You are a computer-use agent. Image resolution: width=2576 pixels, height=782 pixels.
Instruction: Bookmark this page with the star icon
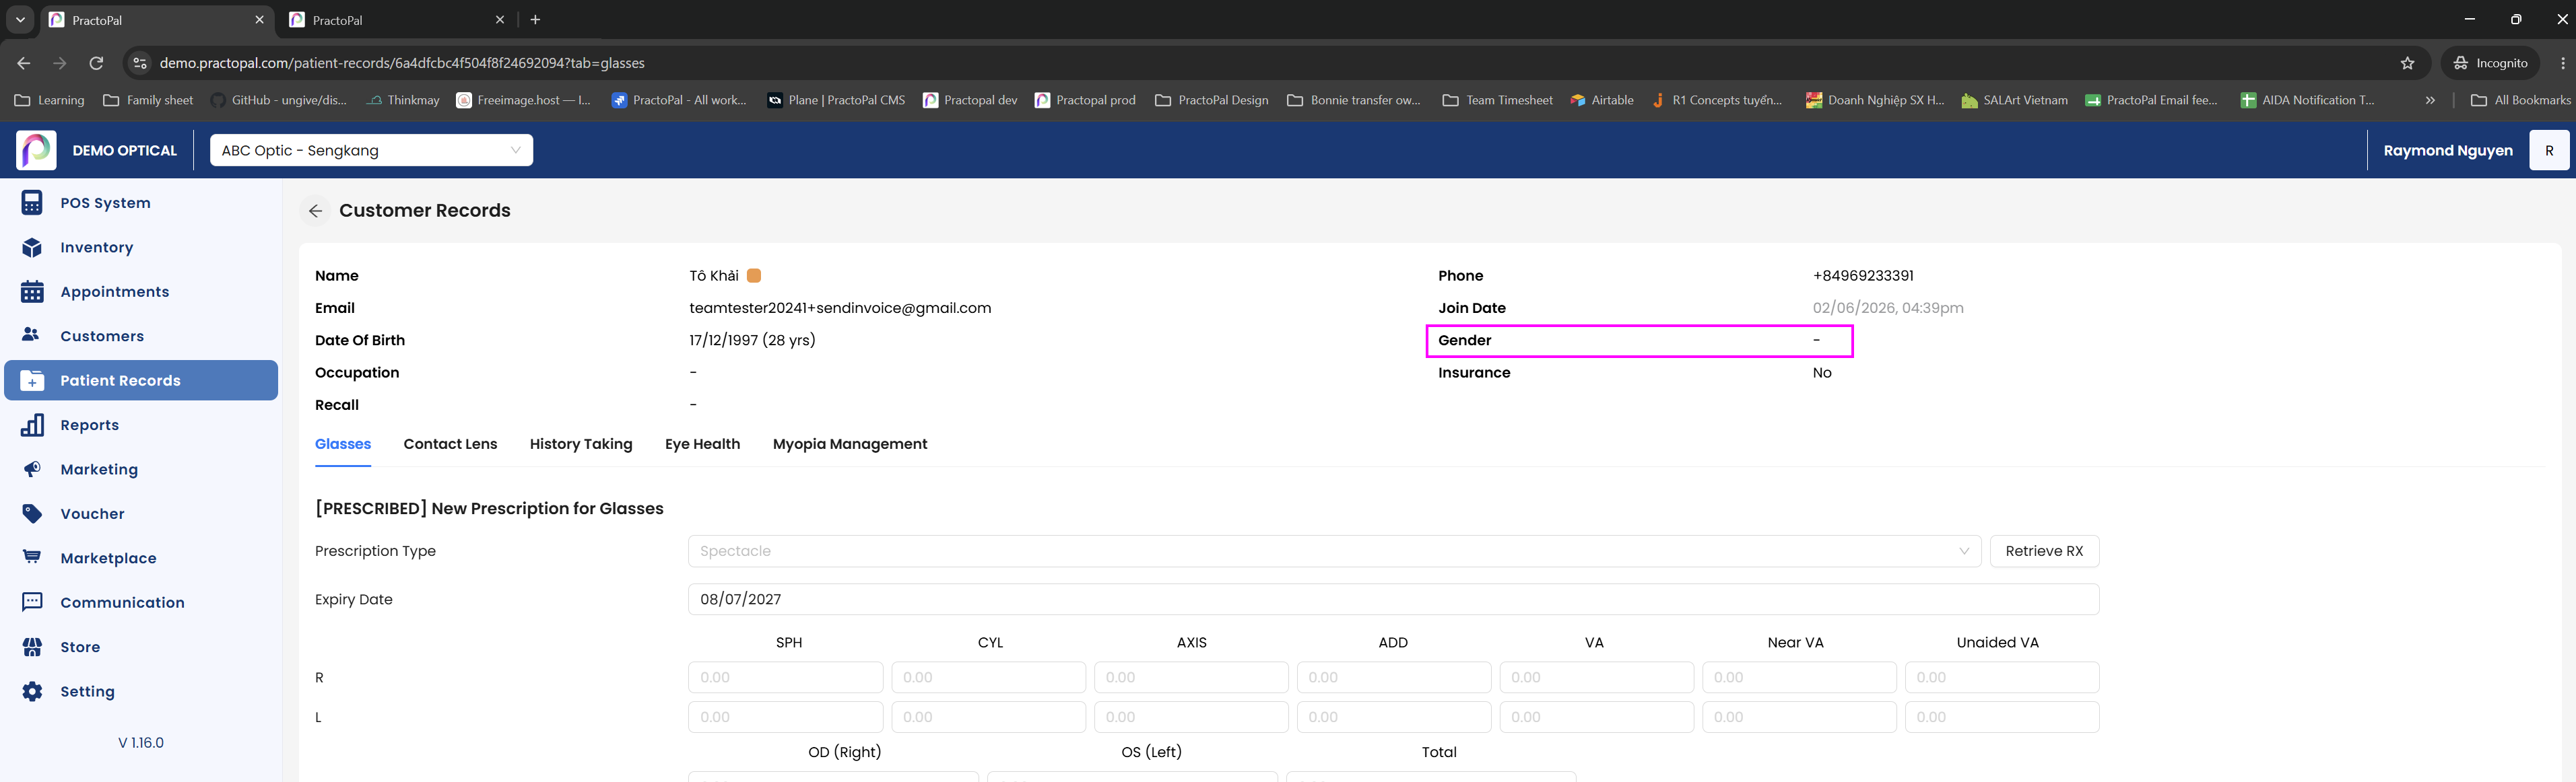tap(2407, 63)
